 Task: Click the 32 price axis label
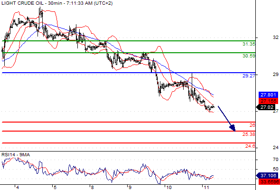point(276,38)
